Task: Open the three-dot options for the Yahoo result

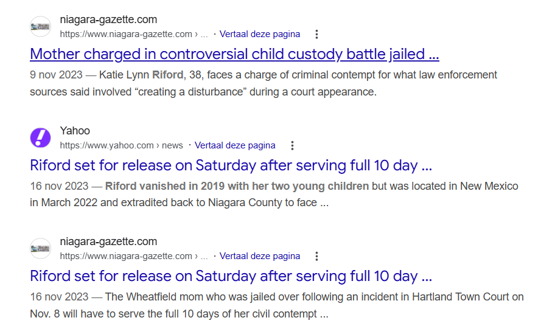Action: point(292,145)
